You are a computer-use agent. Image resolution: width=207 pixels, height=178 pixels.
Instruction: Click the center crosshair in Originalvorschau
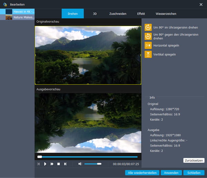point(88,55)
